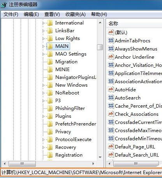The width and height of the screenshot is (162, 178).
Task: Expand the Low Rights key
Action: pyautogui.click(x=43, y=38)
